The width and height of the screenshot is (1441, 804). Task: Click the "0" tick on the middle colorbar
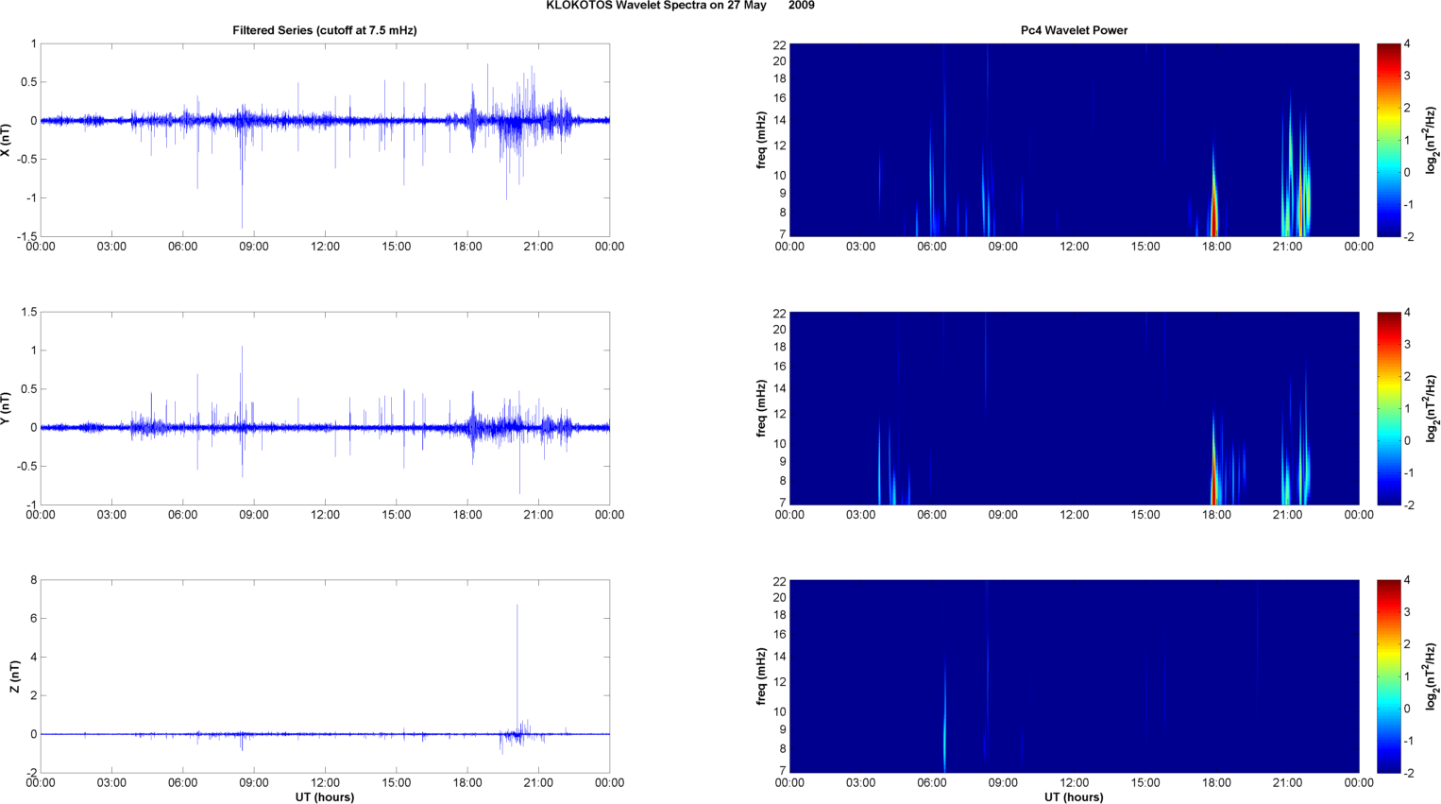point(1407,440)
